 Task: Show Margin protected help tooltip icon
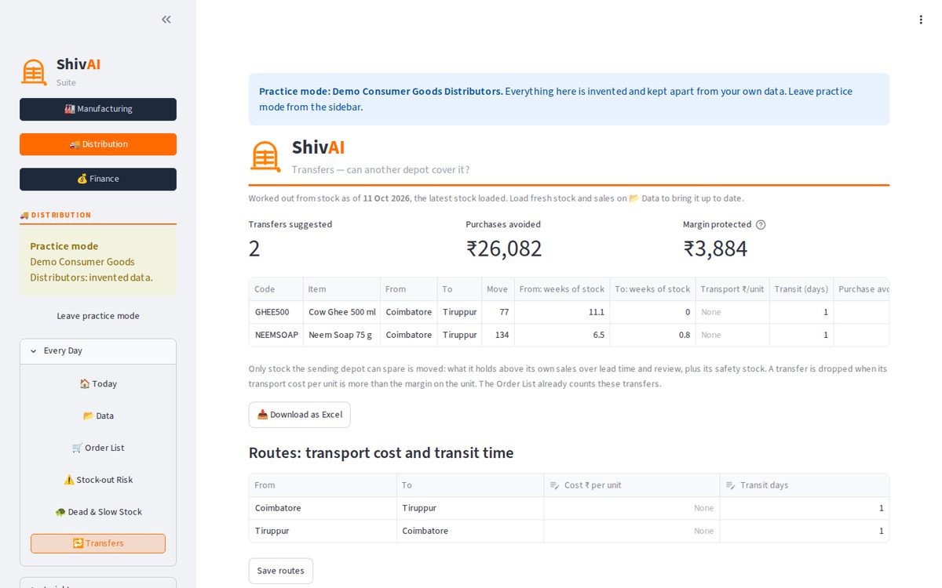point(760,224)
